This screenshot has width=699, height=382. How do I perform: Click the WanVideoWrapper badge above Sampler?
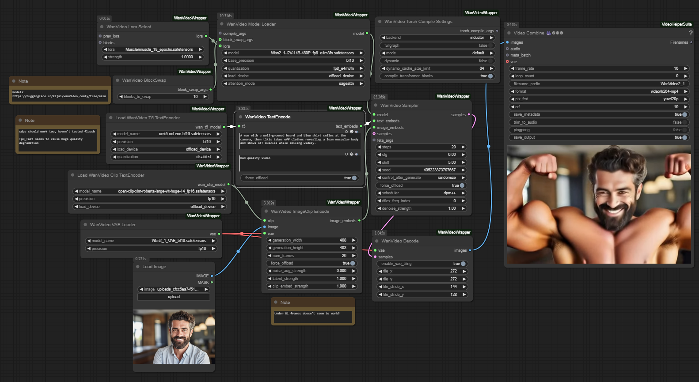pyautogui.click(x=453, y=96)
